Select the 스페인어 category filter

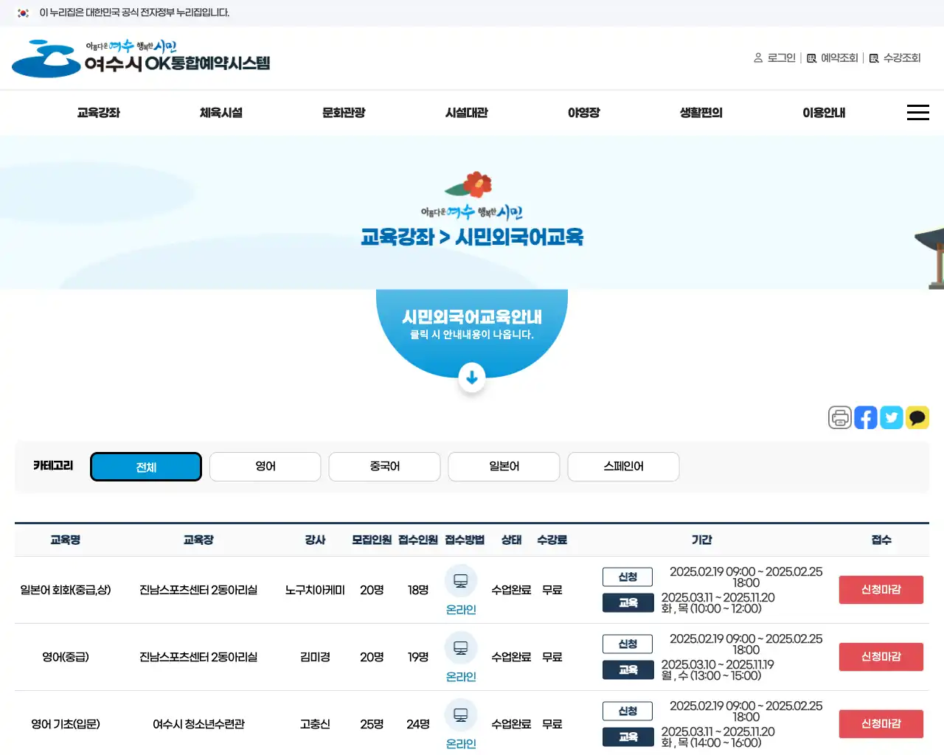point(623,466)
